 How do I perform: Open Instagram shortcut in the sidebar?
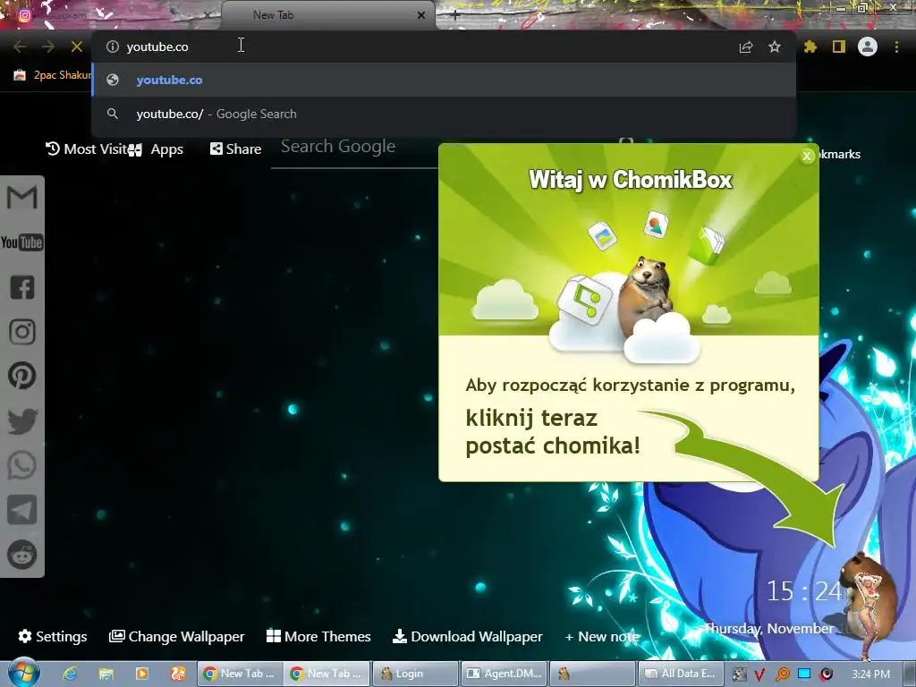coord(22,331)
